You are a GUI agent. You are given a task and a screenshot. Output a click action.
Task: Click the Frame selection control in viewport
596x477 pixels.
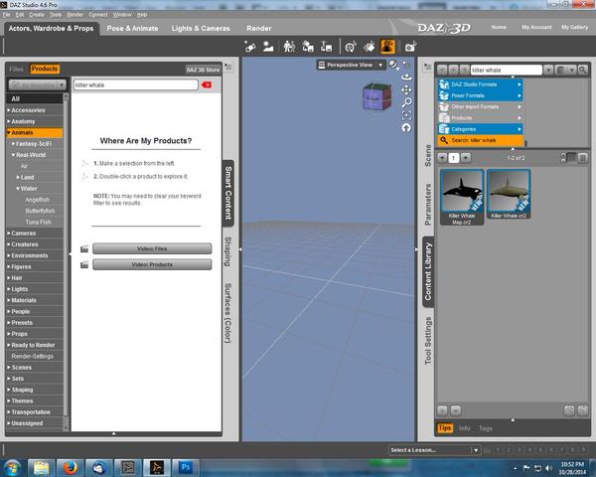[x=406, y=115]
